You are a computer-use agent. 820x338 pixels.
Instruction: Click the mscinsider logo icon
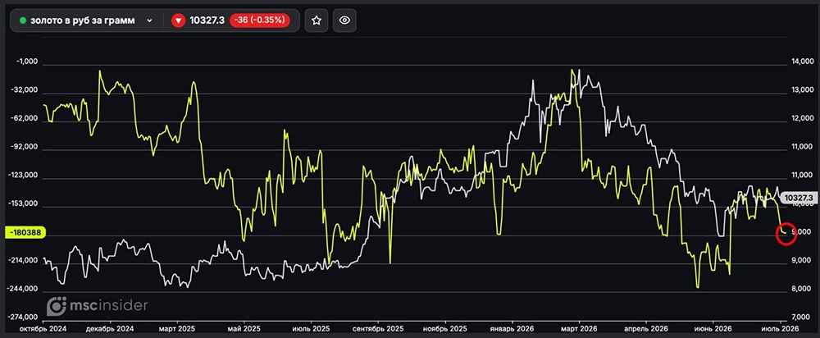57,306
